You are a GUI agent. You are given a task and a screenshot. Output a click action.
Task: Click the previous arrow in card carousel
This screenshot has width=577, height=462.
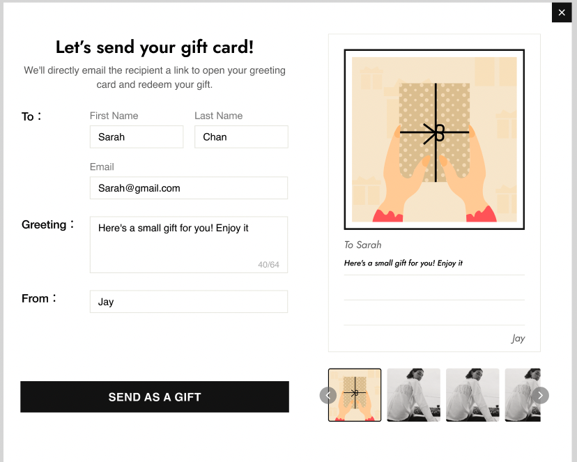328,395
